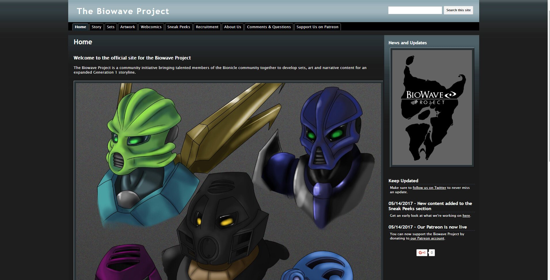Focus the site search input field
The width and height of the screenshot is (550, 280).
tap(415, 10)
